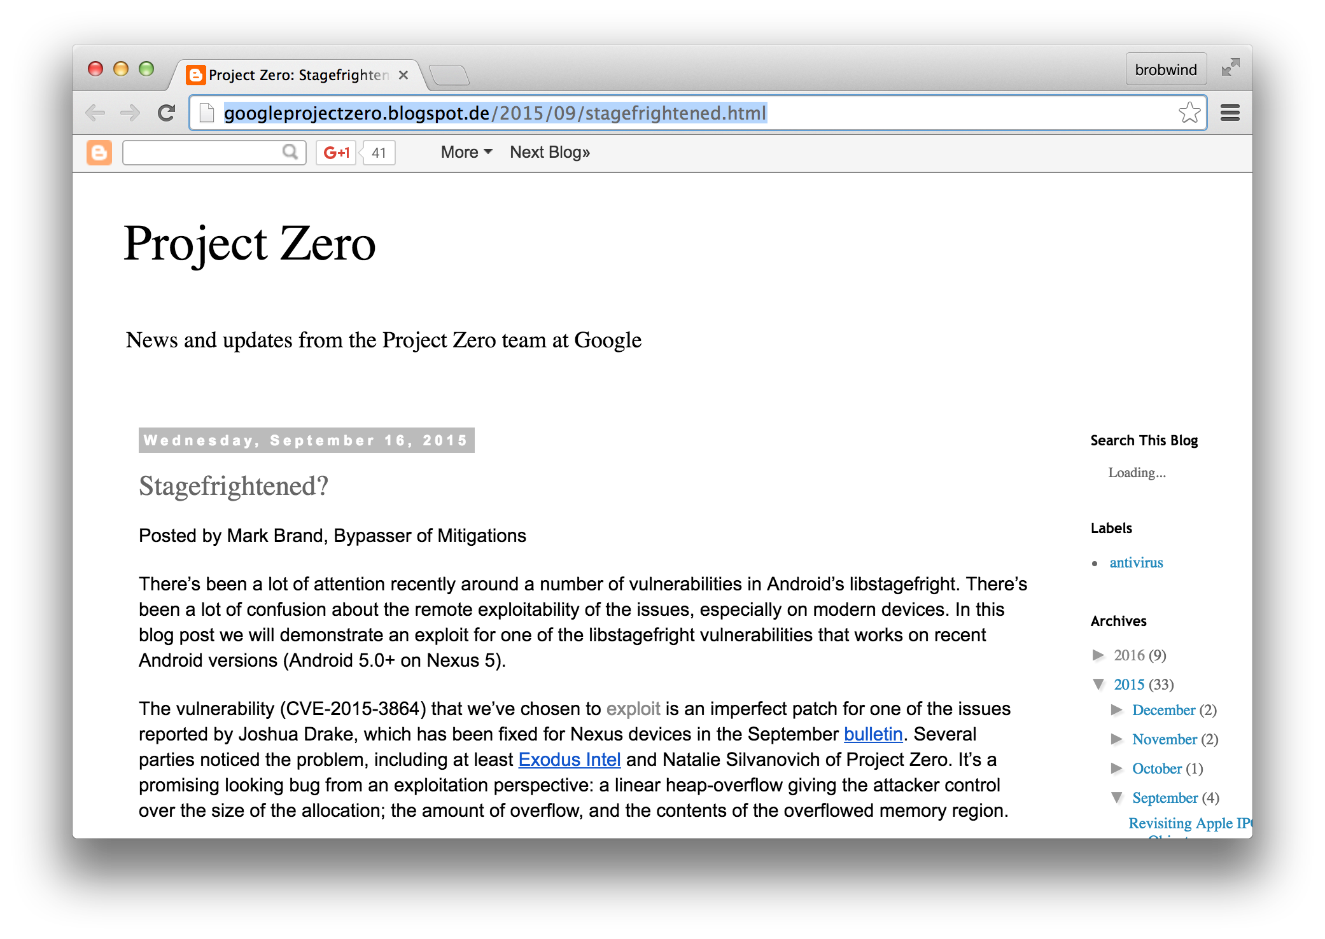Expand the October archive triangle
The image size is (1325, 939).
tap(1117, 768)
